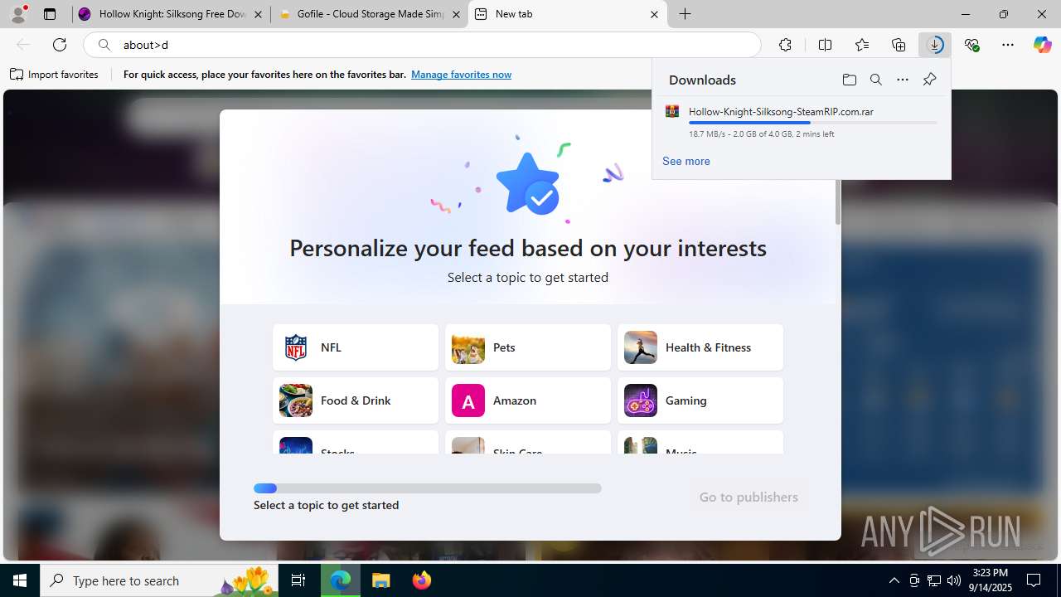The image size is (1061, 597).
Task: Select the NFL topic
Action: (x=356, y=347)
